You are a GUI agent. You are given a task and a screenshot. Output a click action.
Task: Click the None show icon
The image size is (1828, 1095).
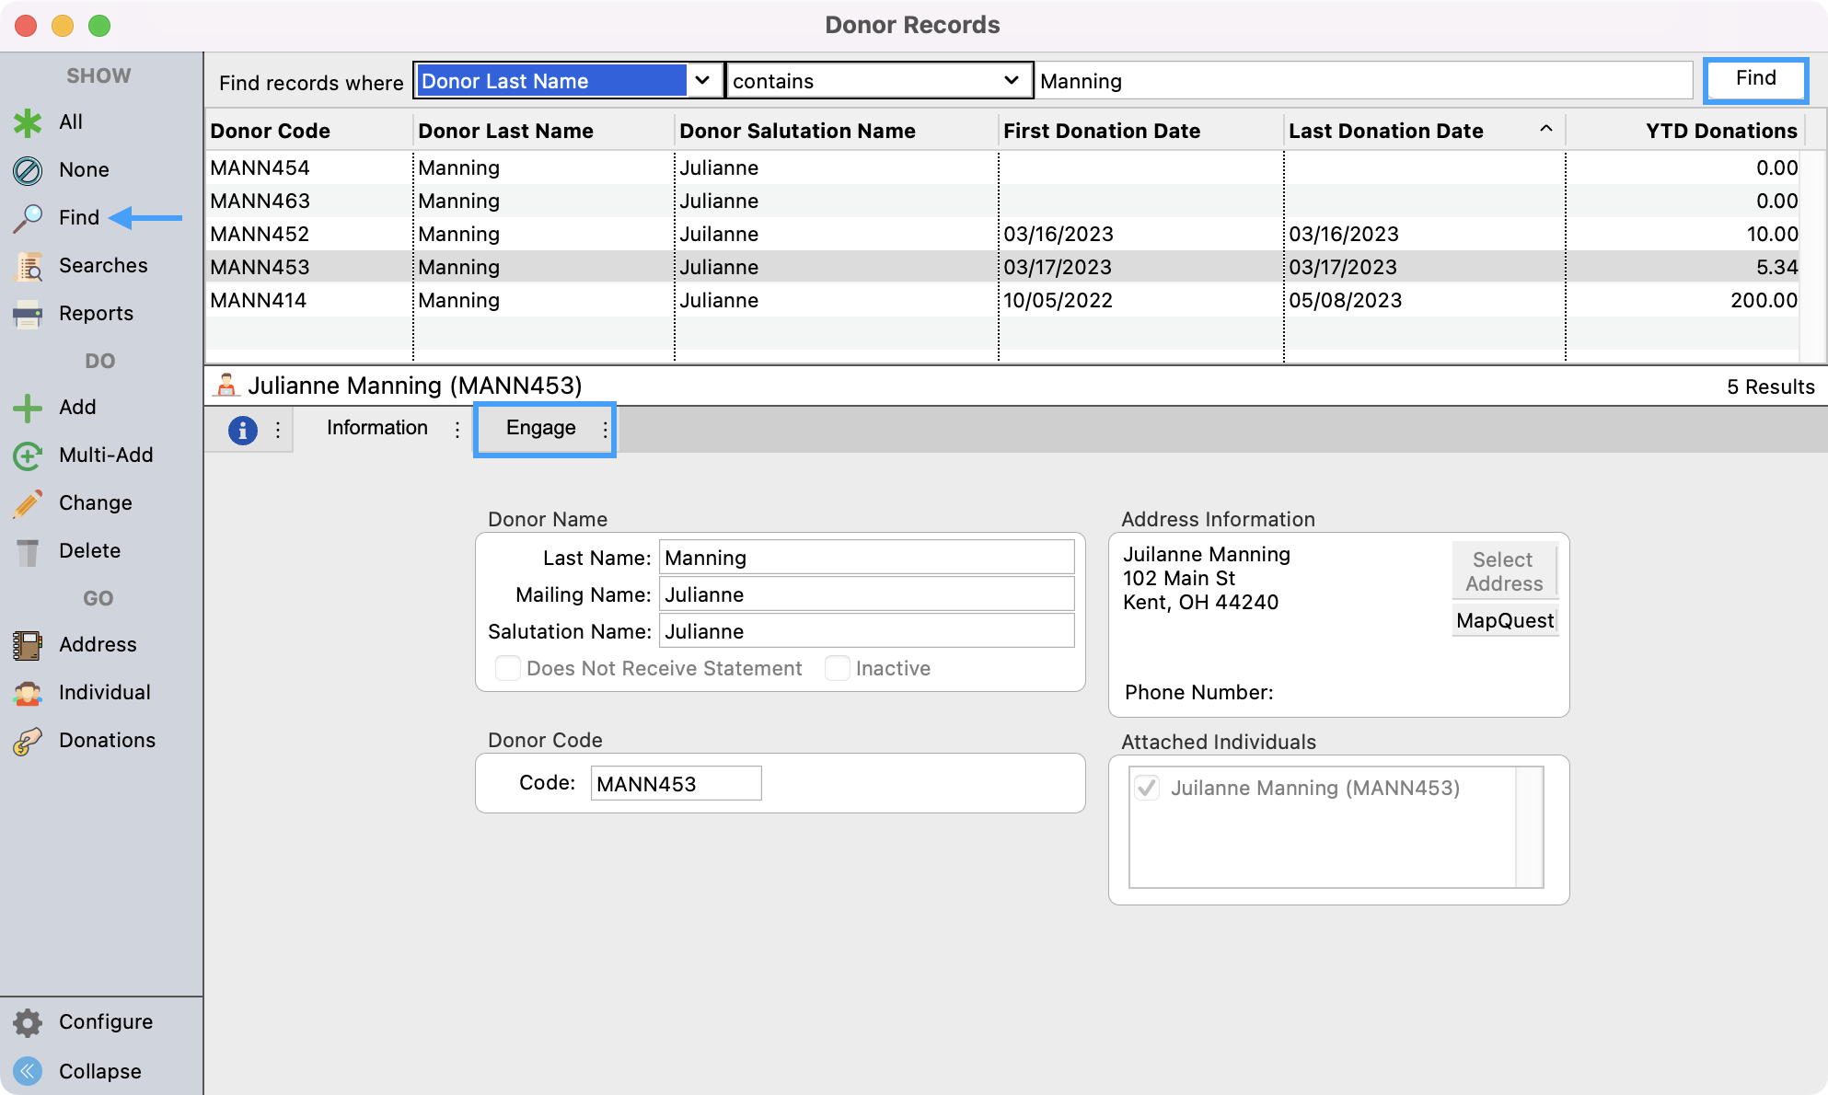pyautogui.click(x=28, y=170)
